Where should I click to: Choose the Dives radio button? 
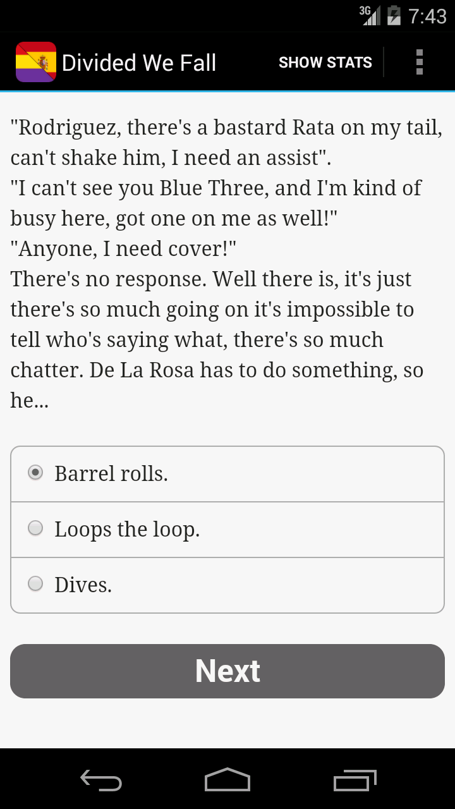point(35,584)
